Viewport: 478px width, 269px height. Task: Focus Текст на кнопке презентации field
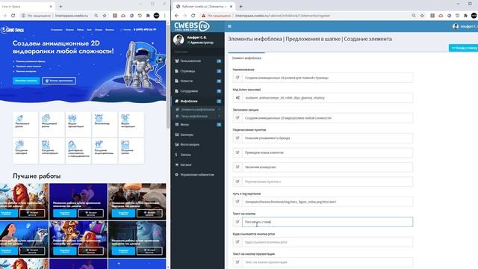[x=327, y=262]
